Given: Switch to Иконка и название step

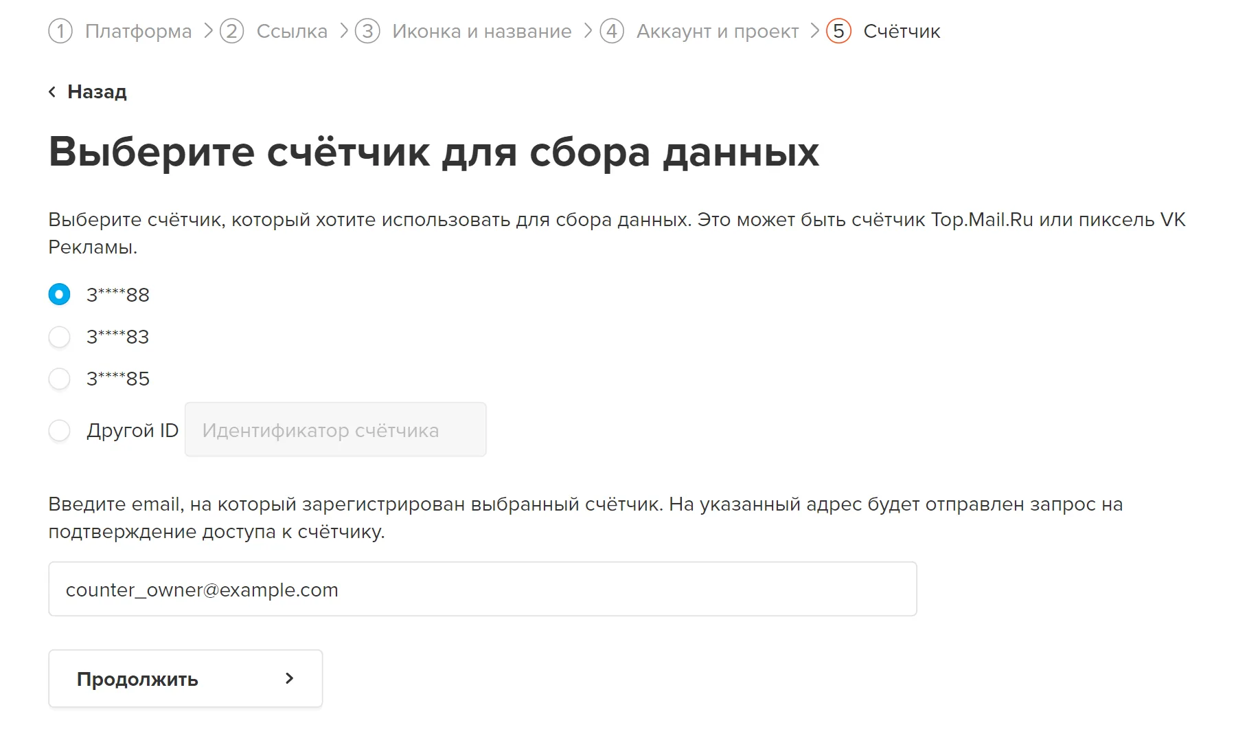Looking at the screenshot, I should click(x=482, y=31).
